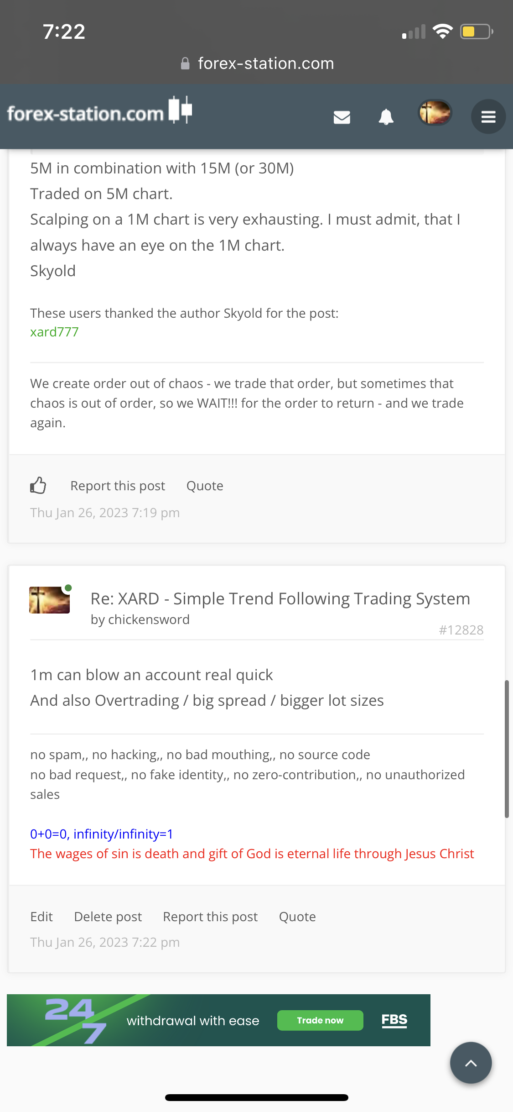Open notifications bell icon
This screenshot has width=513, height=1112.
tap(386, 117)
